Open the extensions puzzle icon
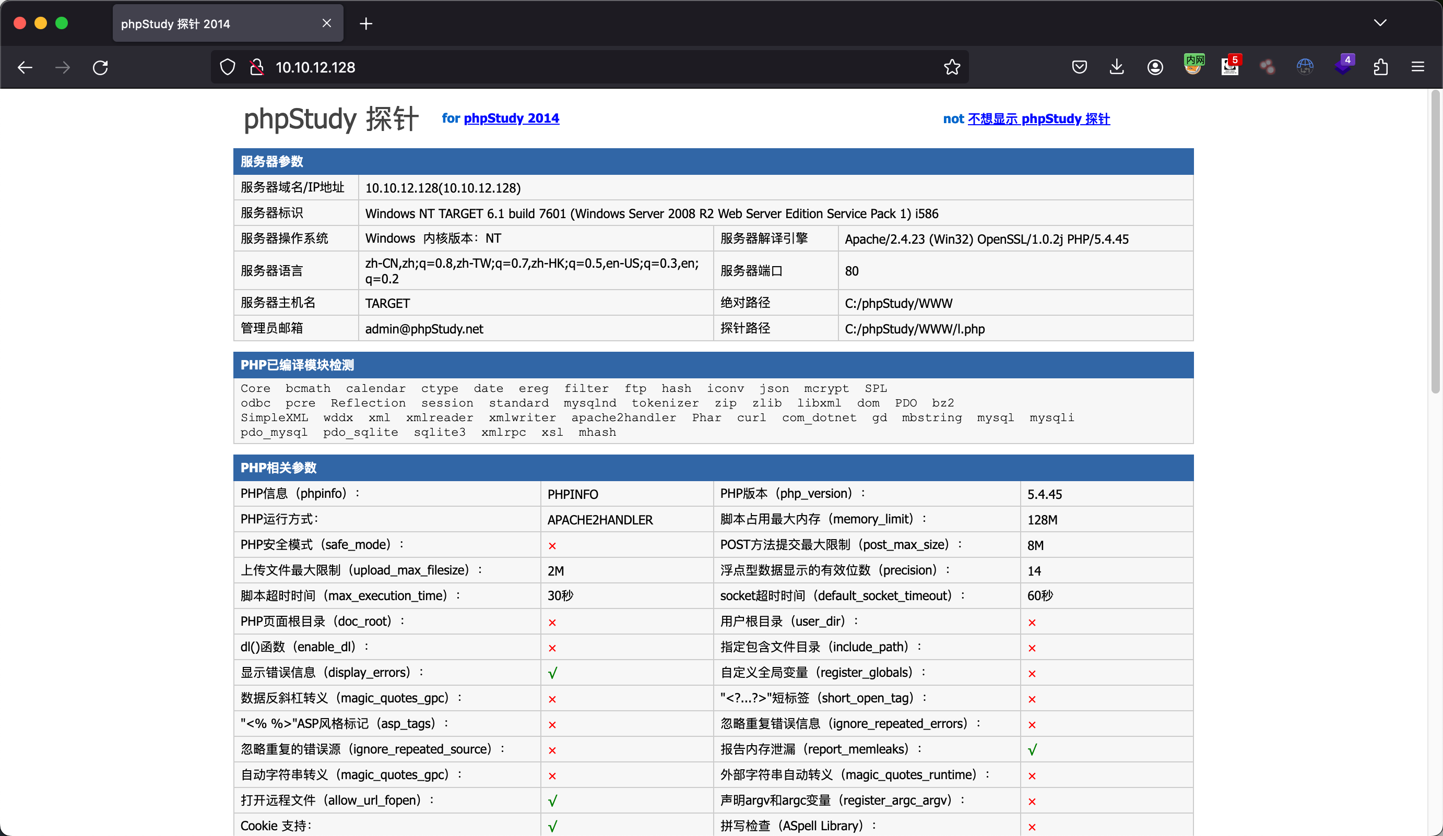The width and height of the screenshot is (1443, 836). click(x=1380, y=67)
